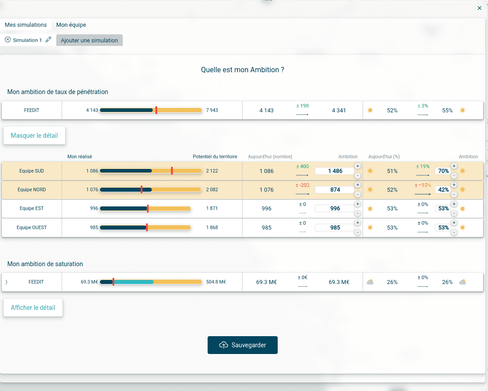Viewport: 488px width, 391px height.
Task: Edit Equipe NORD ambition percent field 42%
Action: 443,189
